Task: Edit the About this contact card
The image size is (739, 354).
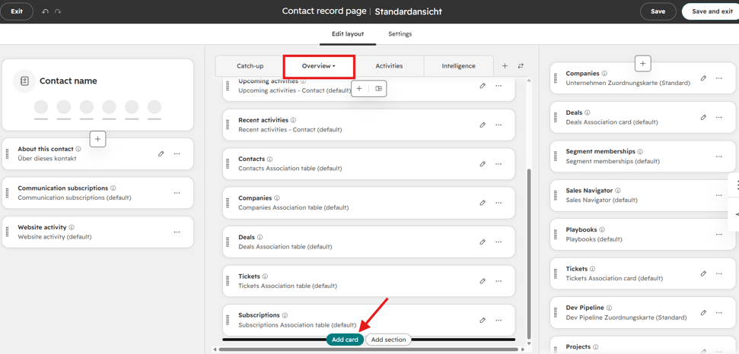Action: (161, 153)
